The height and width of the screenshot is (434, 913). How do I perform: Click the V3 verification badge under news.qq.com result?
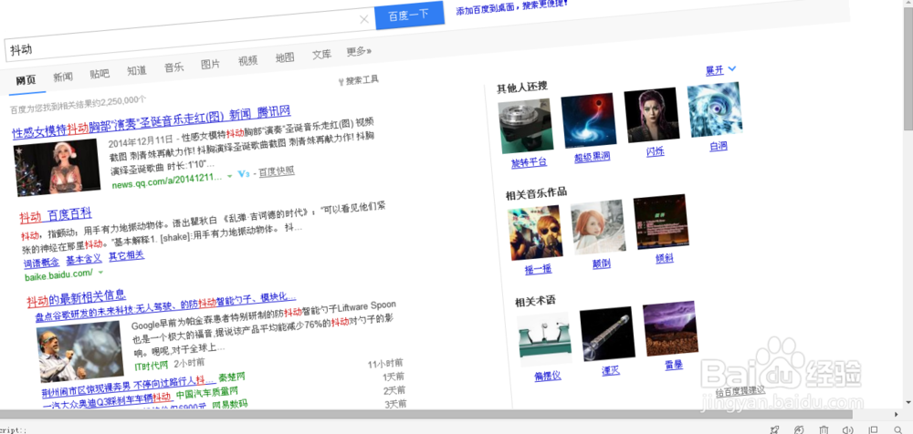click(244, 174)
